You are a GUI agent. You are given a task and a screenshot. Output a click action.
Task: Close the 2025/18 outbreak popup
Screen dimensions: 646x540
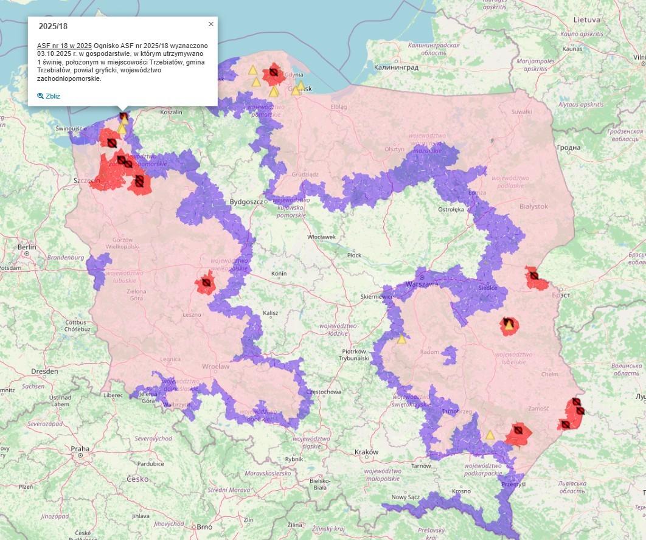(211, 24)
